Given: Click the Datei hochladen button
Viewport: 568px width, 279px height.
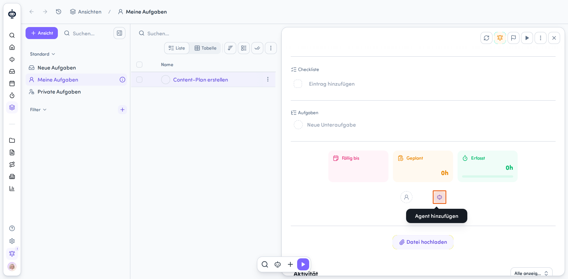Looking at the screenshot, I should pos(423,242).
